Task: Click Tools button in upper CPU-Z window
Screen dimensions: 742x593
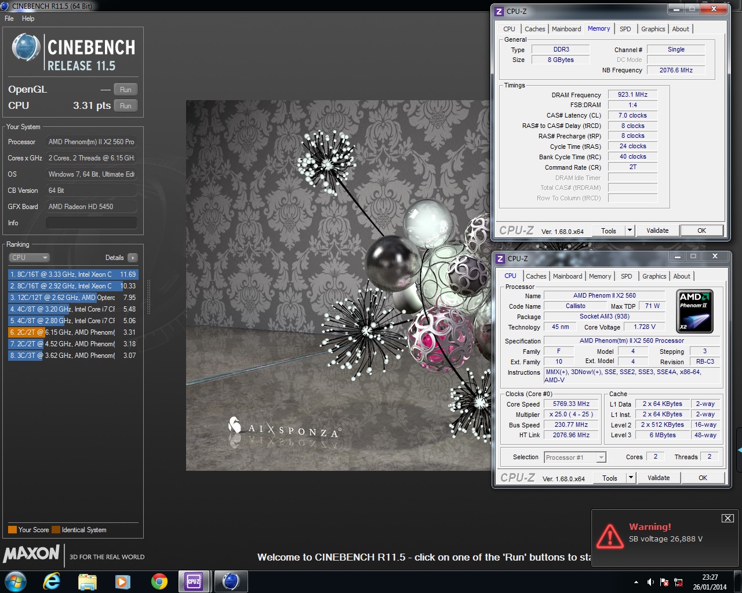Action: [x=609, y=230]
